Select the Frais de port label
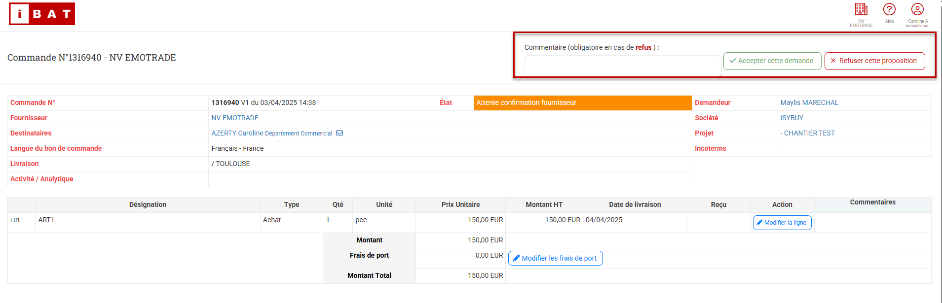942x303 pixels. (369, 255)
